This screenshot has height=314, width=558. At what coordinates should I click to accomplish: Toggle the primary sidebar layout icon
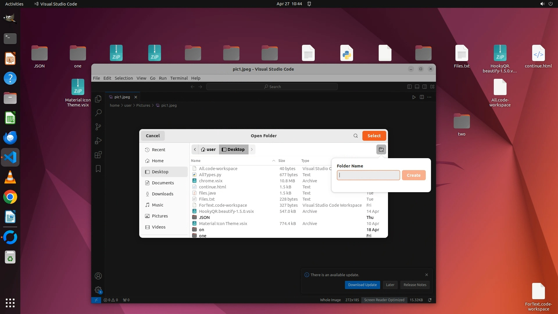click(x=409, y=87)
